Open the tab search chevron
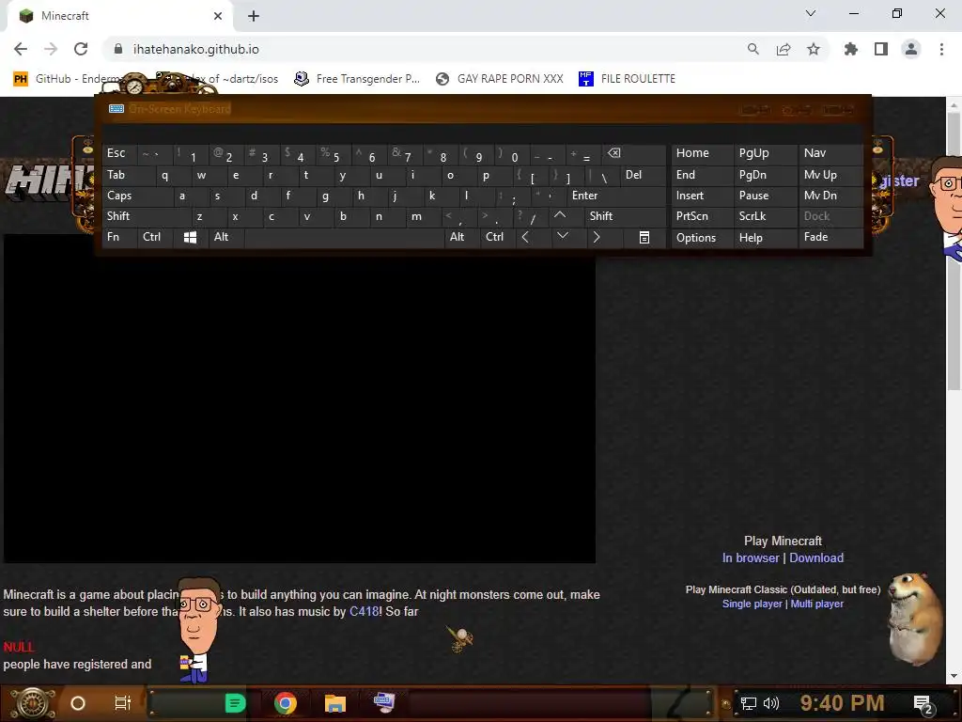962x722 pixels. pyautogui.click(x=811, y=13)
